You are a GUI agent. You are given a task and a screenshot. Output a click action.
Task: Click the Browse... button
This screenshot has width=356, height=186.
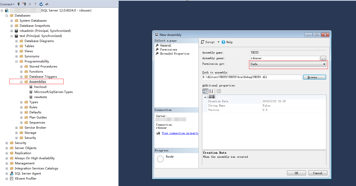314,77
